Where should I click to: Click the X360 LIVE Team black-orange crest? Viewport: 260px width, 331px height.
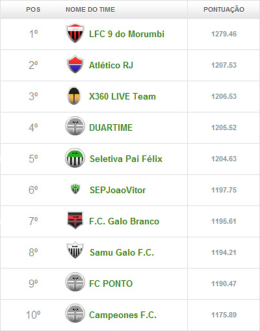click(74, 96)
